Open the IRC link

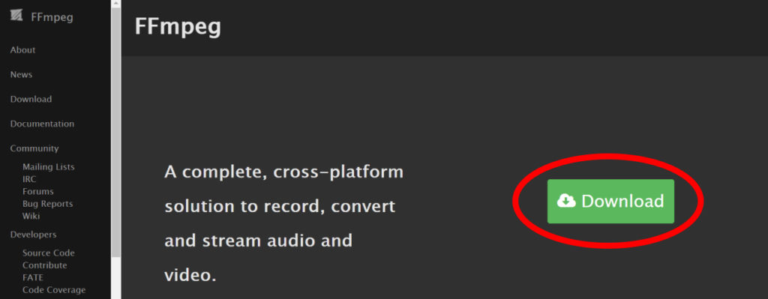click(29, 179)
